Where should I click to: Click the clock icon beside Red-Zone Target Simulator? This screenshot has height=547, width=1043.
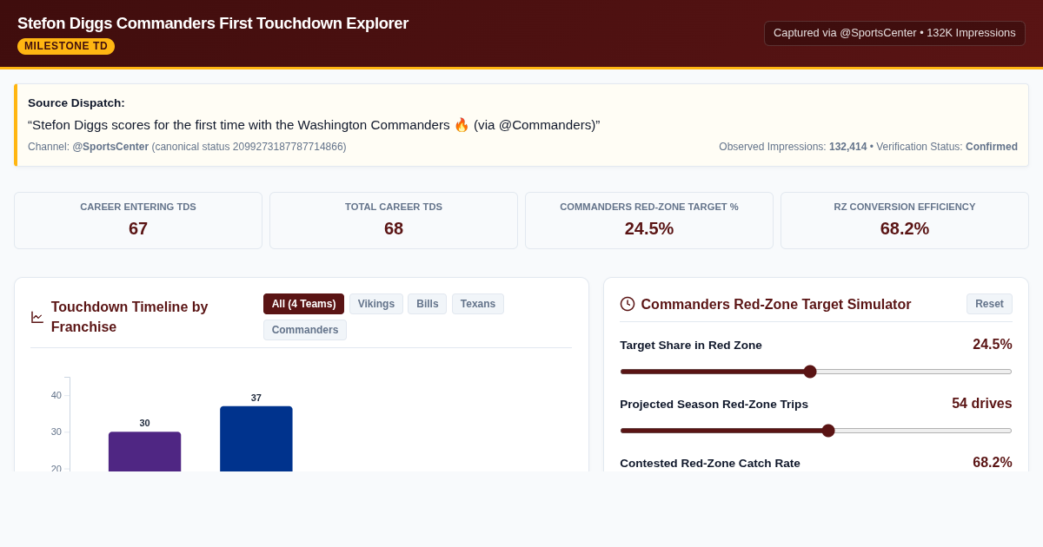click(x=628, y=304)
